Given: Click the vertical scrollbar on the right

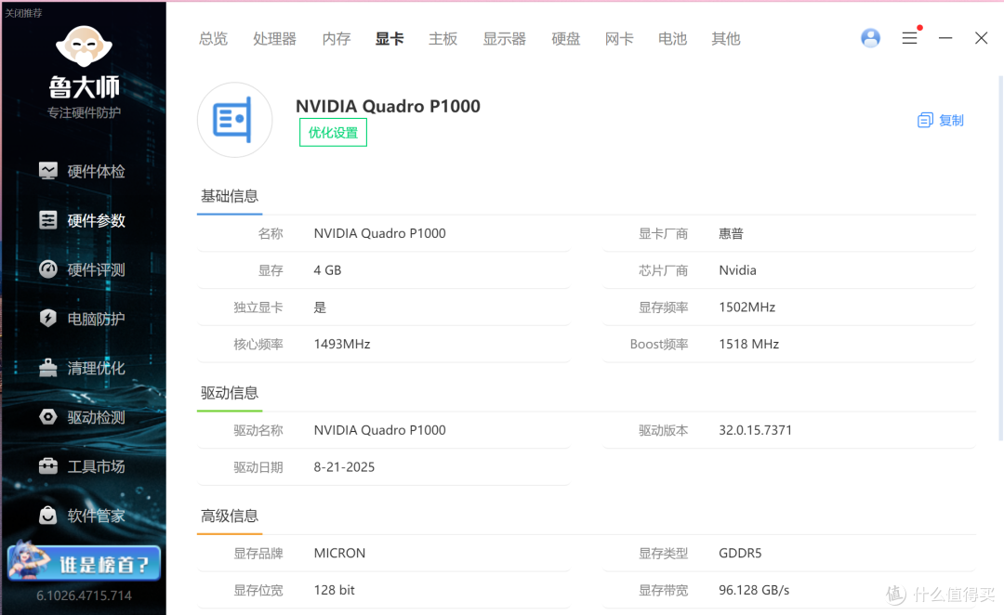Looking at the screenshot, I should [x=1001, y=258].
